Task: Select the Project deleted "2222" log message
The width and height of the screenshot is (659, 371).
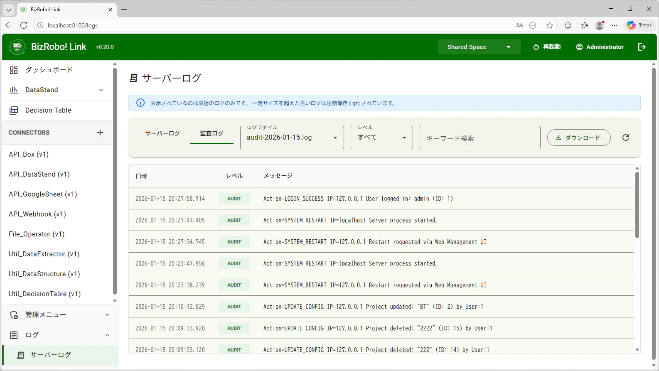Action: coord(378,328)
